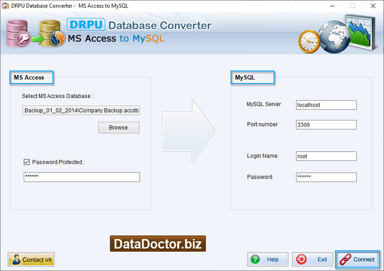Image resolution: width=384 pixels, height=271 pixels.
Task: Toggle the Password Protected checkbox
Action: pos(27,162)
